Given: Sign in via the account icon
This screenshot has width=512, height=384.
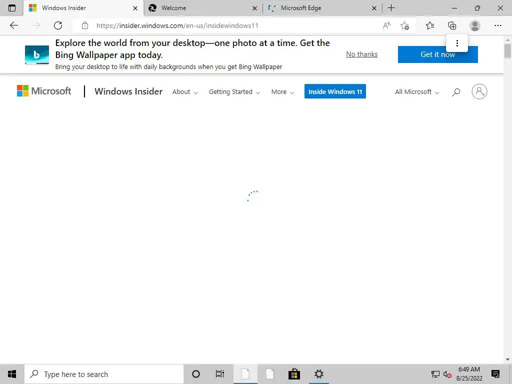Looking at the screenshot, I should 479,91.
